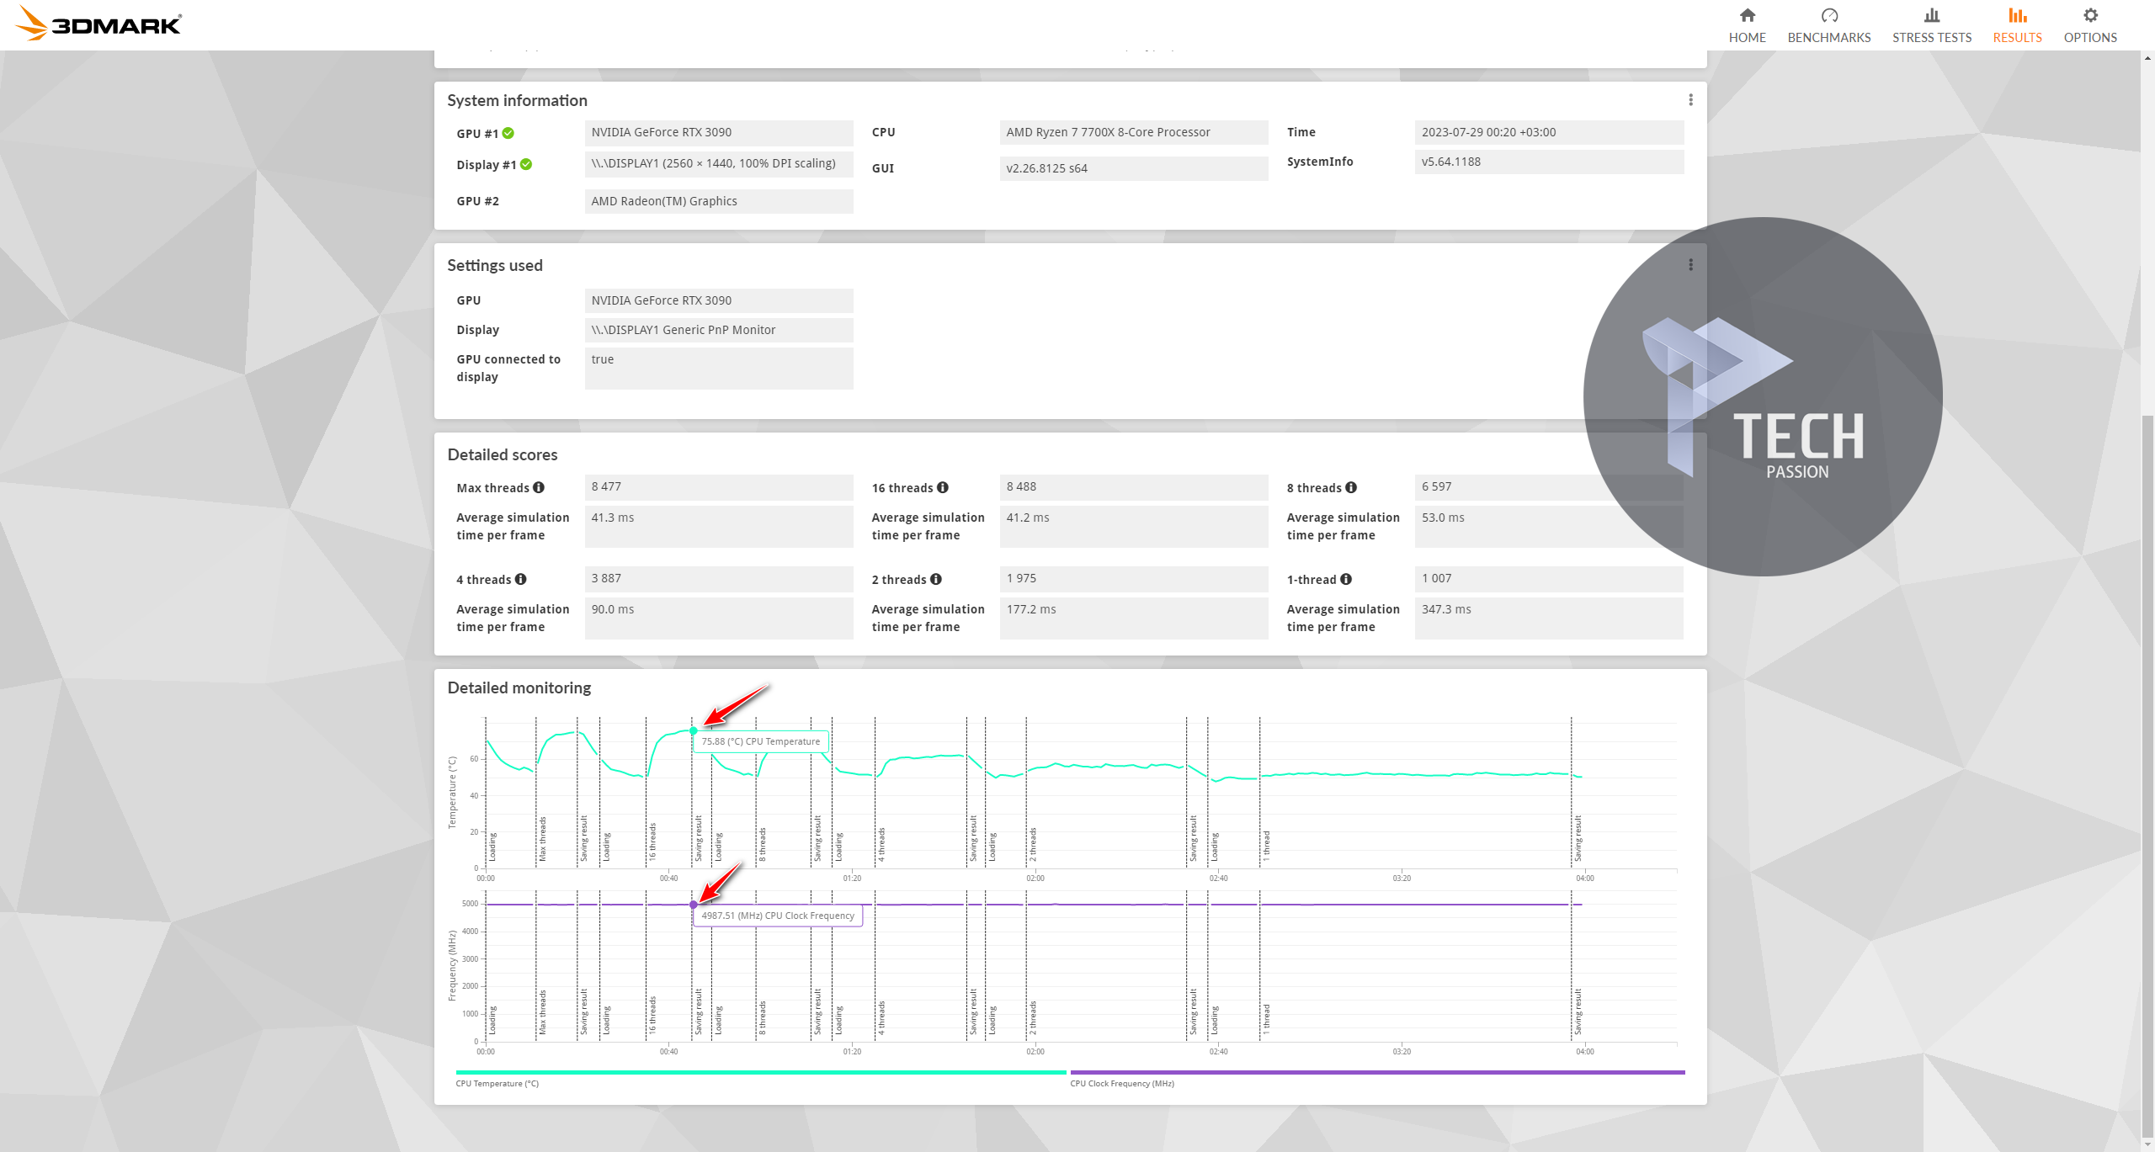Toggle CPU Clock Frequency purple legend bar
Viewport: 2155px width, 1152px height.
(x=1377, y=1072)
